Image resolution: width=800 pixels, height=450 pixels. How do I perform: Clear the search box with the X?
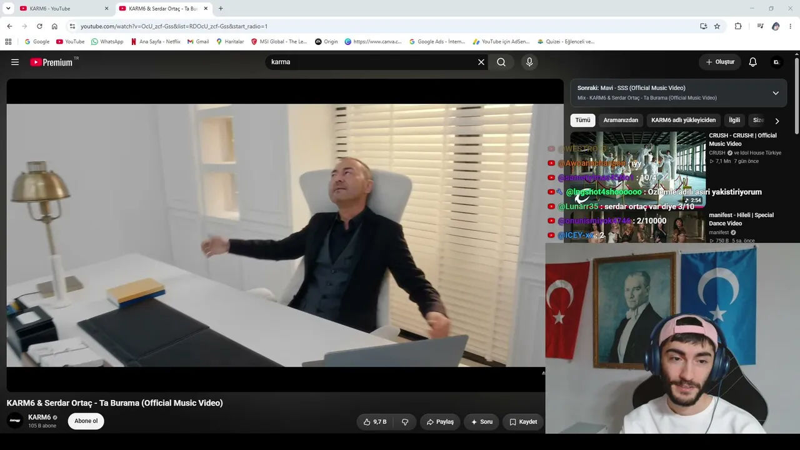pyautogui.click(x=481, y=62)
